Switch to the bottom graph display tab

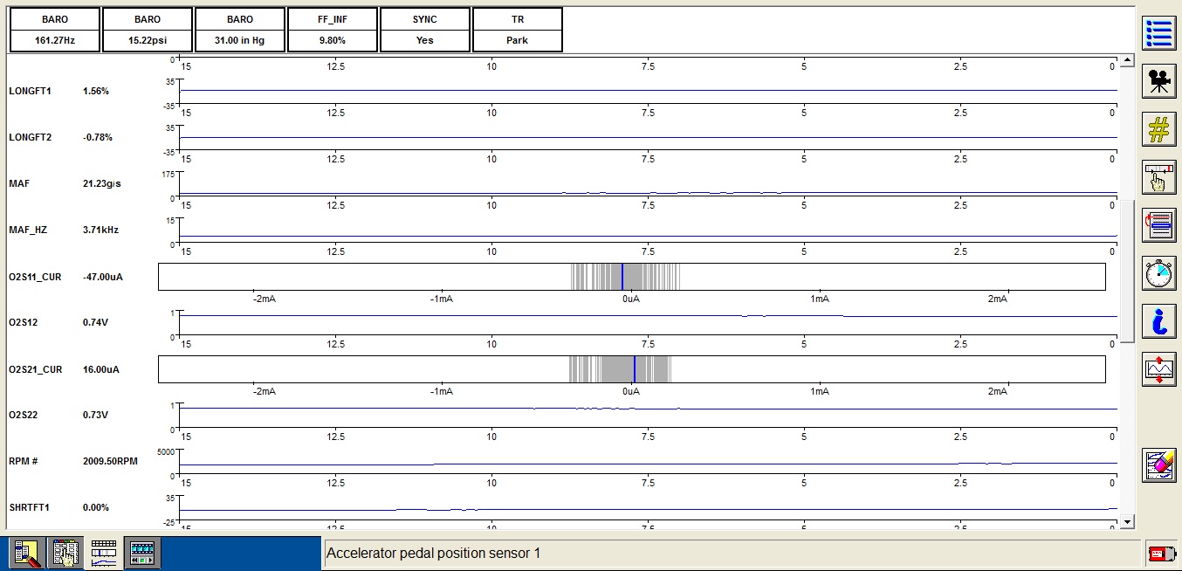click(x=103, y=554)
